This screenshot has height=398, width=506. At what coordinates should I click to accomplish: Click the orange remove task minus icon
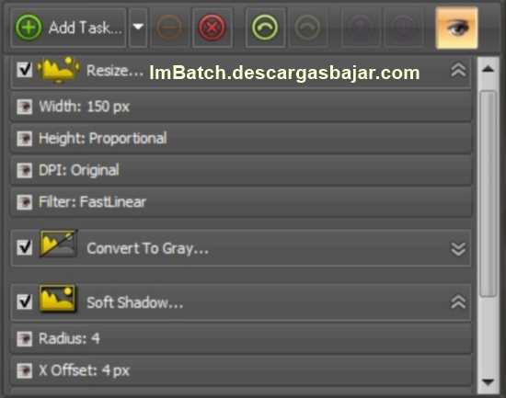click(x=169, y=28)
